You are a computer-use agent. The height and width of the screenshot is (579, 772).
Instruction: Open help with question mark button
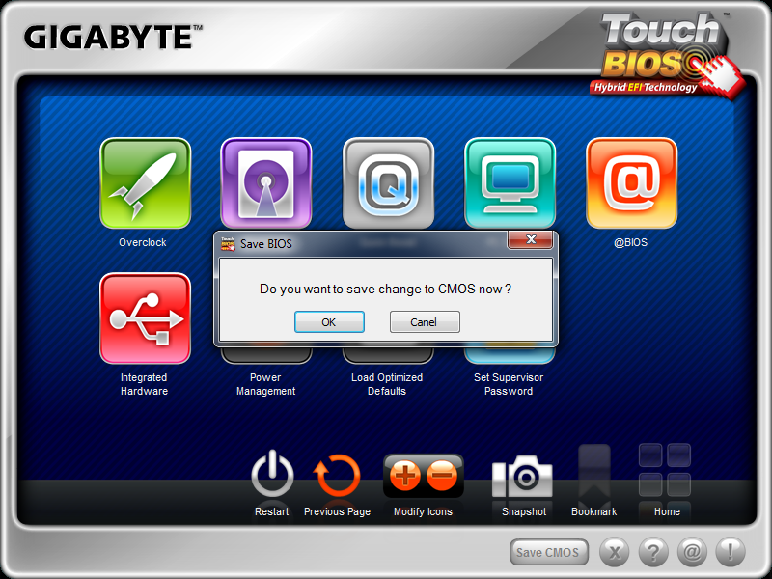tap(653, 552)
